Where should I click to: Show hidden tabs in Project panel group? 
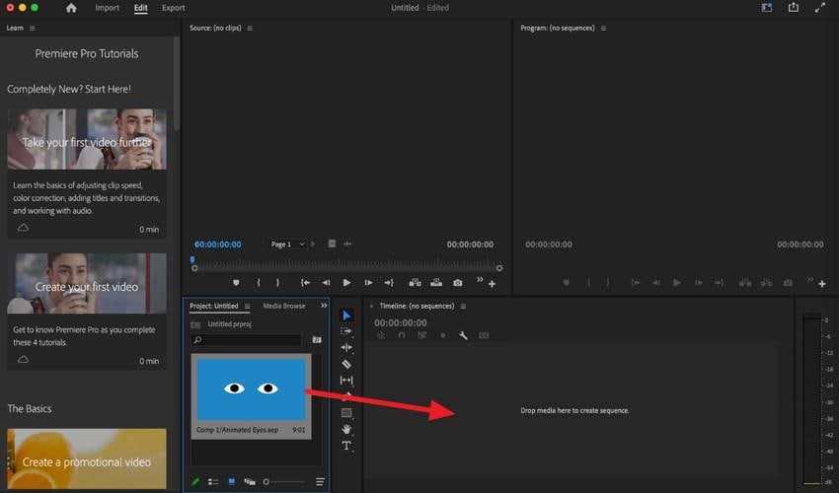(x=324, y=306)
